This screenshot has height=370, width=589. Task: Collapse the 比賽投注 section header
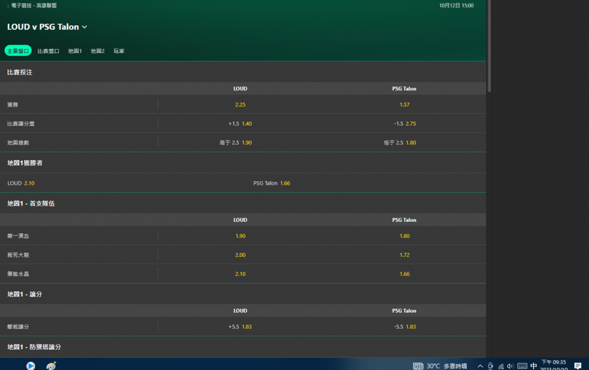[x=243, y=72]
